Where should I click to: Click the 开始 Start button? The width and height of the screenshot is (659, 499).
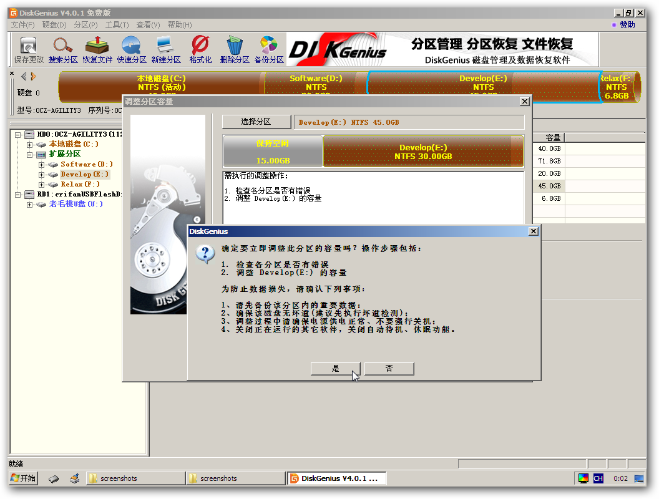click(x=24, y=478)
